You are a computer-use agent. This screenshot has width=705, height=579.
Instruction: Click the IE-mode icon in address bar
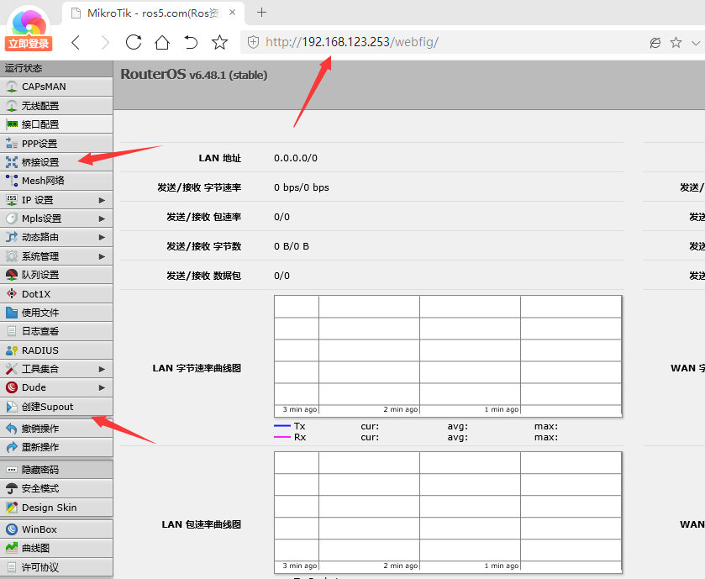tap(655, 43)
